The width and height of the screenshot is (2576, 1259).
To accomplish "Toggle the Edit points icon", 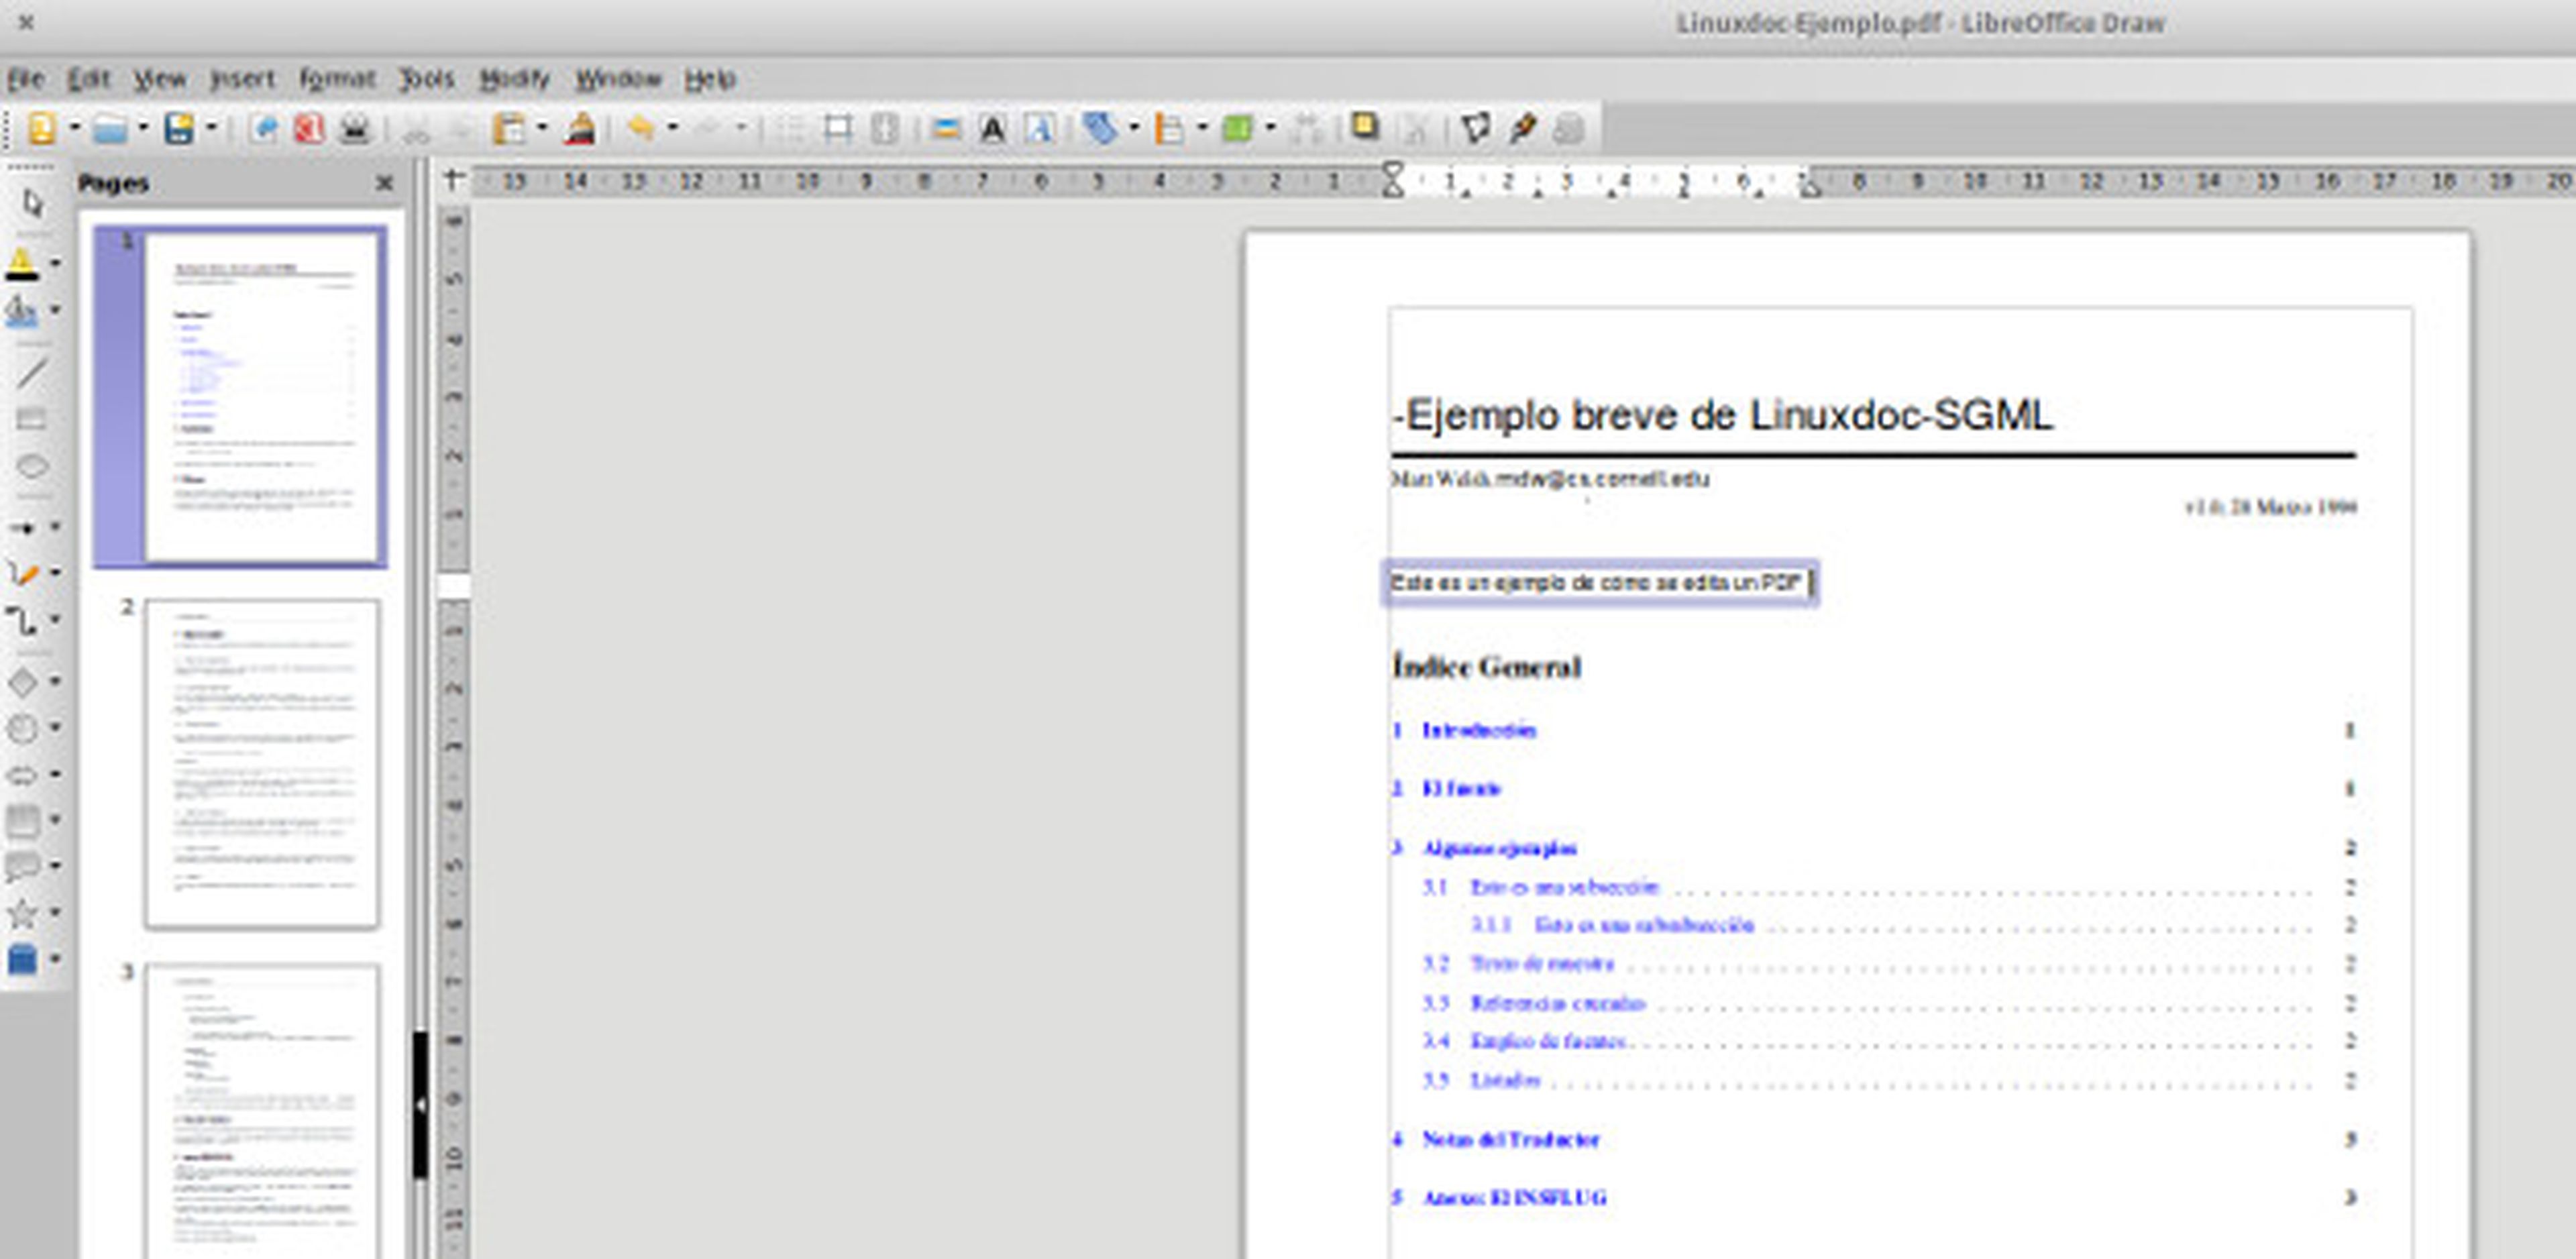I will point(1475,129).
